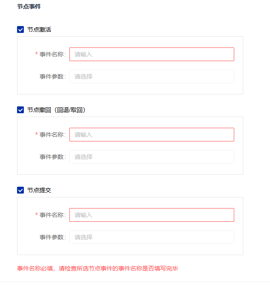Click 事件参数 field label in 节点激活 section
This screenshot has width=270, height=285.
[52, 76]
